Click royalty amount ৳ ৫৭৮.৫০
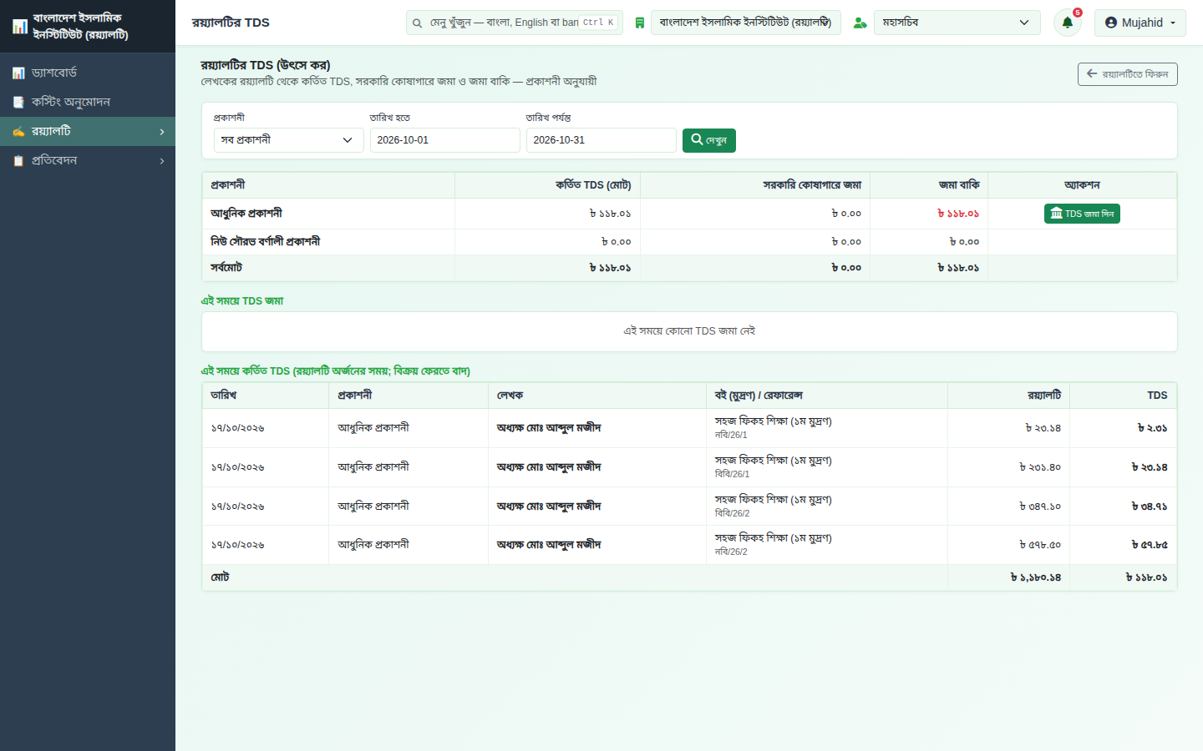The height and width of the screenshot is (751, 1203). (x=1040, y=545)
